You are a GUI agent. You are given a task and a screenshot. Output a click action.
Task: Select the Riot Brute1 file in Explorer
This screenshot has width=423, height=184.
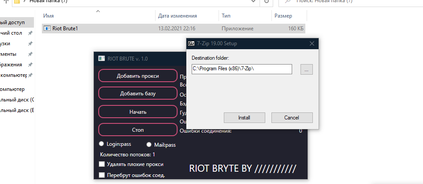pyautogui.click(x=174, y=28)
